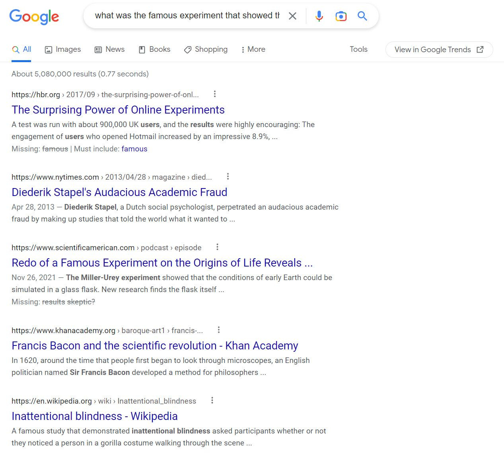Open Redo of a Famous Experiment link
The image size is (504, 455).
pyautogui.click(x=162, y=263)
